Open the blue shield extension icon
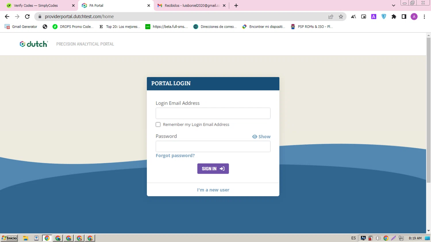This screenshot has height=242, width=431. pos(384,17)
